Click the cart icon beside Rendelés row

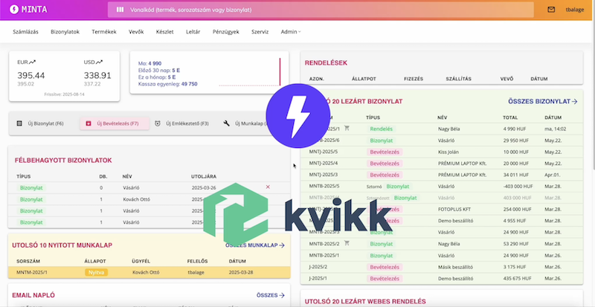point(347,129)
